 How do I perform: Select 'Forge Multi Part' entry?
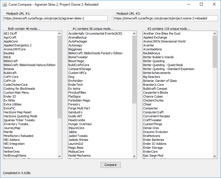click(79, 108)
